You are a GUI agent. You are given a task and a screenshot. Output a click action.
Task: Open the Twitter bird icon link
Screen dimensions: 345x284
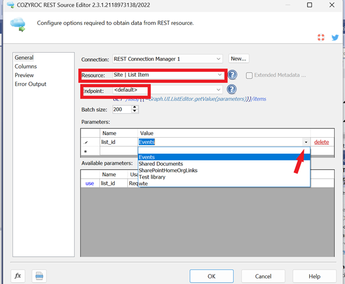pos(335,37)
